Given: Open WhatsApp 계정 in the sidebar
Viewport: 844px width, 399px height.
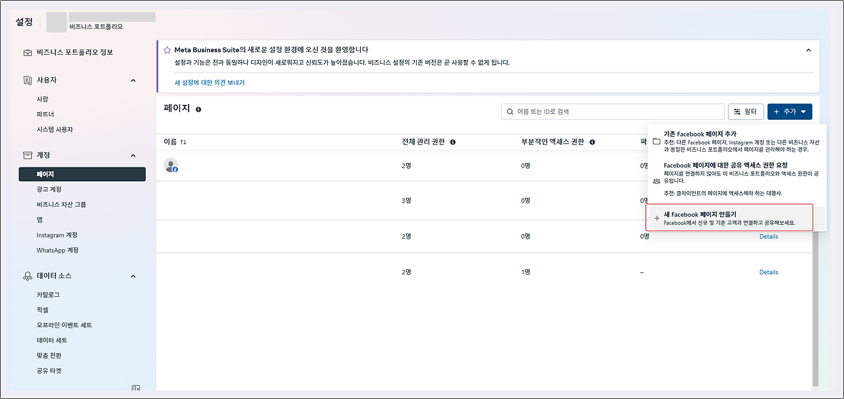Looking at the screenshot, I should 58,251.
